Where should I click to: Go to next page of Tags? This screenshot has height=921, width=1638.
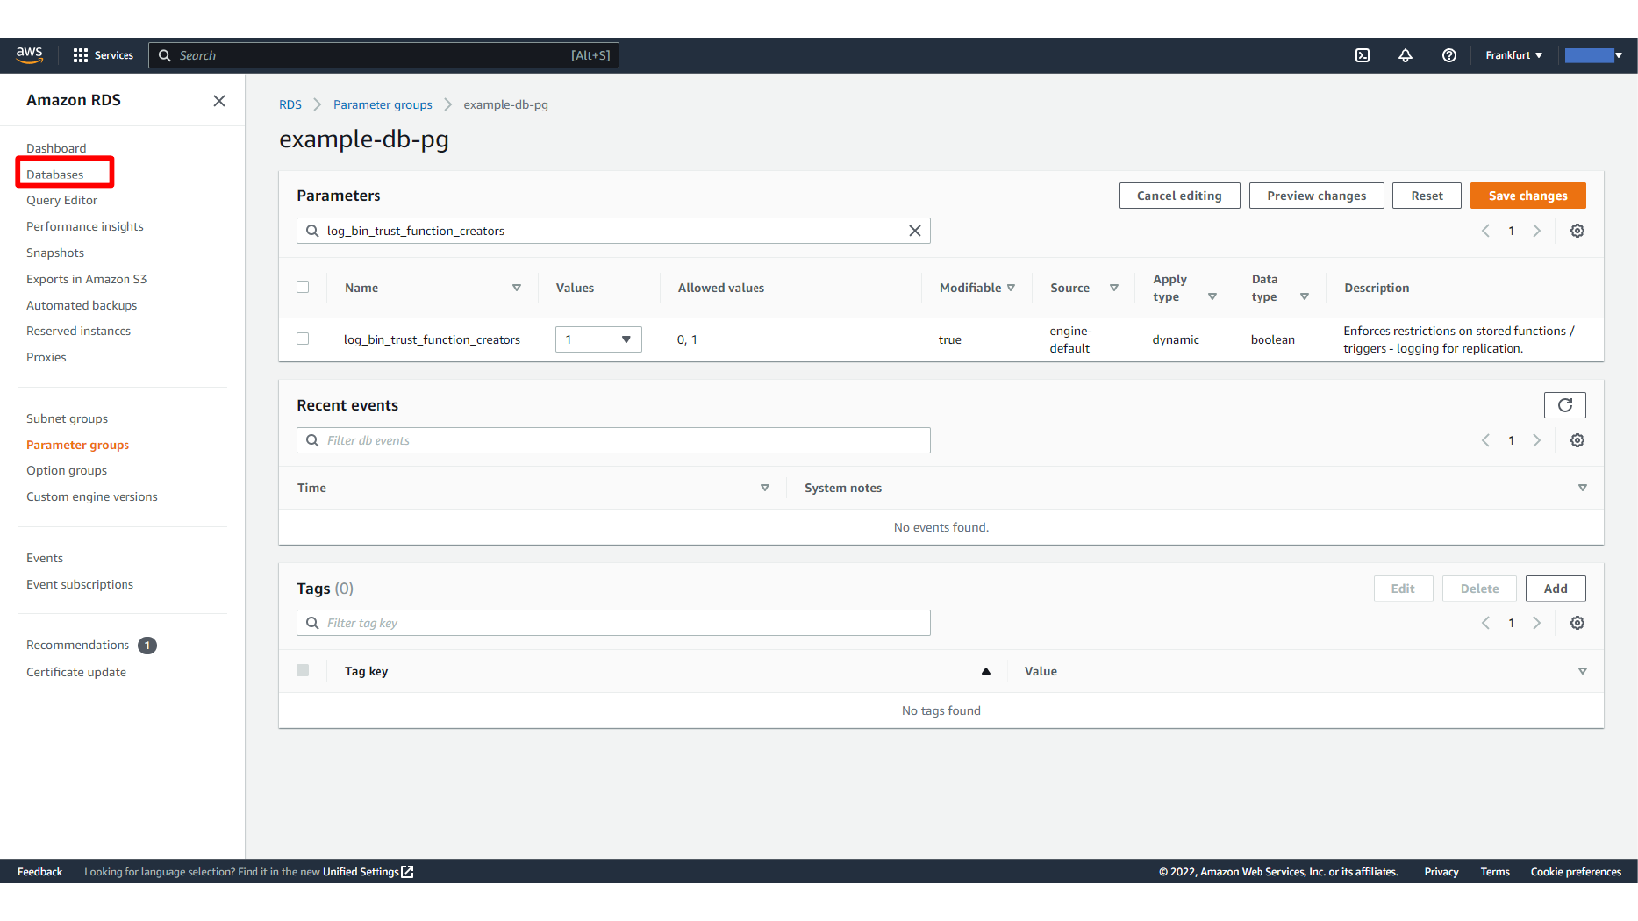coord(1537,623)
